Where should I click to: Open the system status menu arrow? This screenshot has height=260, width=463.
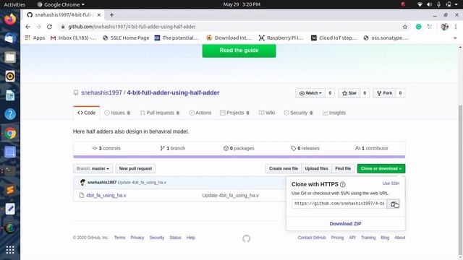[457, 4]
